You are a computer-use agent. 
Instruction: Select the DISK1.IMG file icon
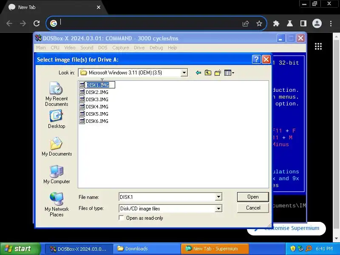[82, 85]
